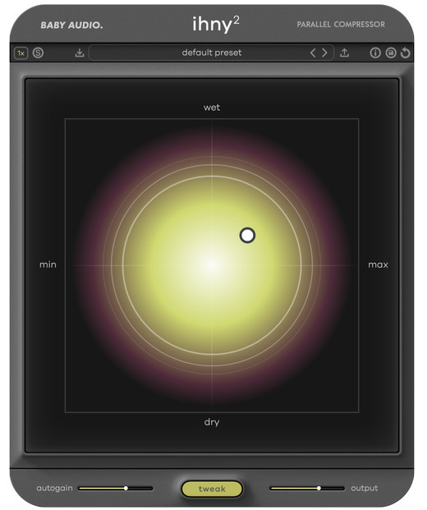Click the 'dry' label below the pad

[212, 422]
